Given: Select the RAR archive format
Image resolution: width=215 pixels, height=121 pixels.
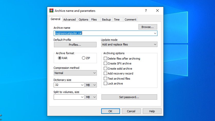Looking at the screenshot, I should 60,58.
